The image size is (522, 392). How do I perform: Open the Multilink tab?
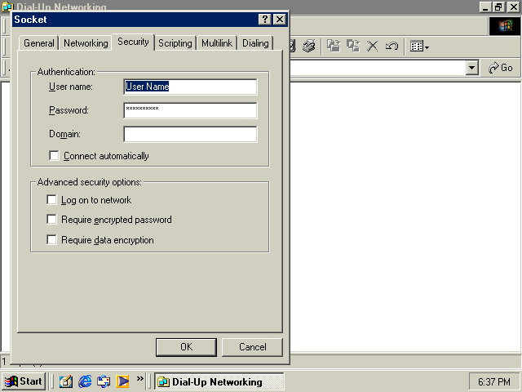coord(217,43)
